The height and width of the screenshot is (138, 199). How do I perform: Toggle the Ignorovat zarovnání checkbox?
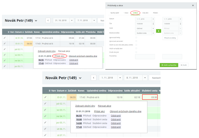coord(136,41)
